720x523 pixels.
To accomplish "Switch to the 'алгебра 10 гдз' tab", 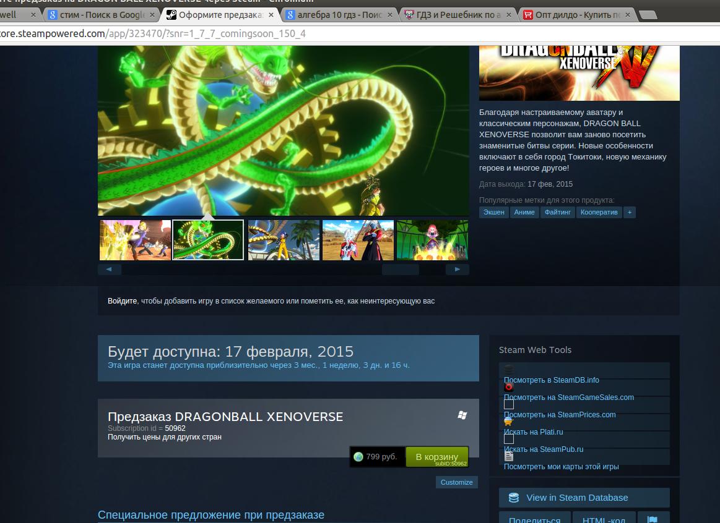I will [x=339, y=15].
